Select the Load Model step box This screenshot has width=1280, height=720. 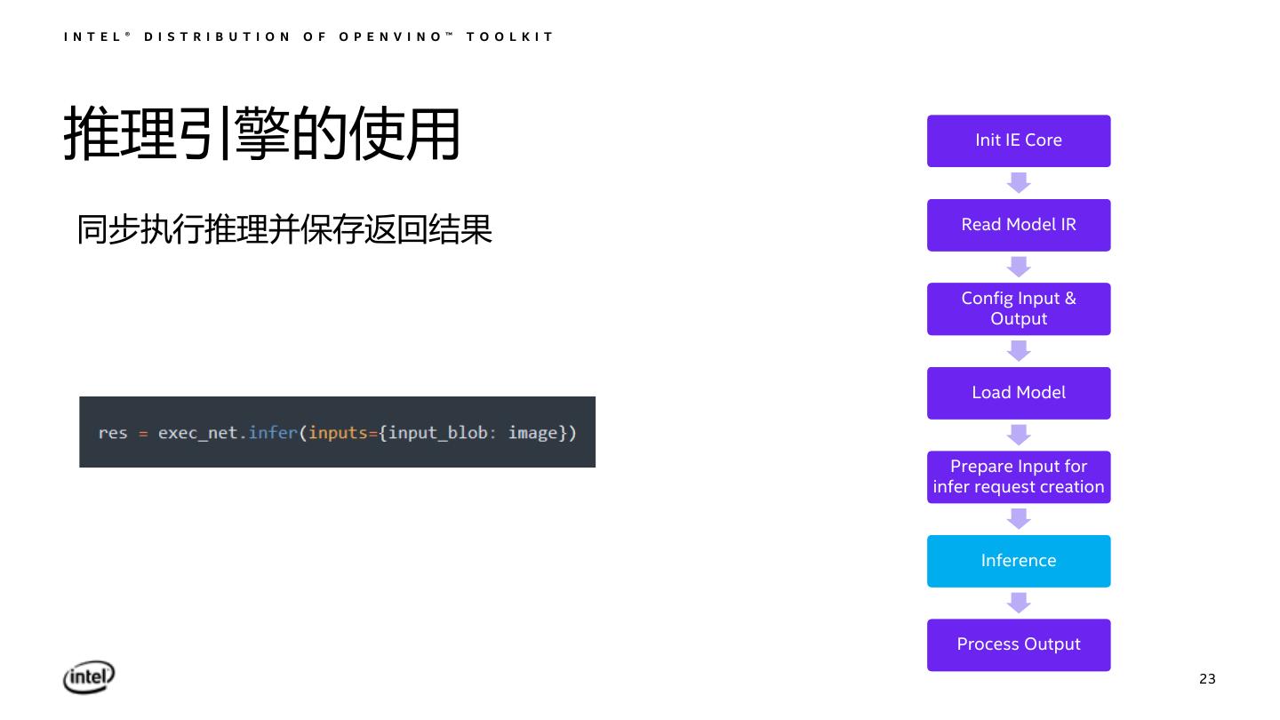tap(1019, 393)
